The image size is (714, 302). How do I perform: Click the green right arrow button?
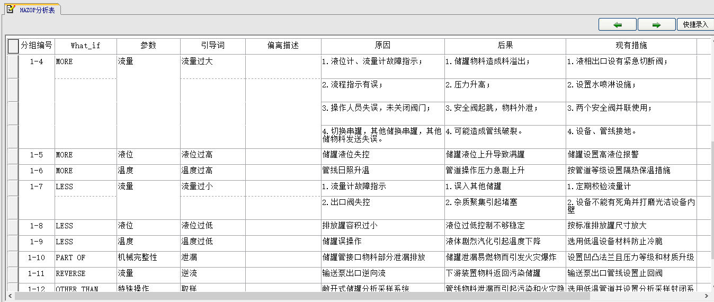[x=656, y=24]
